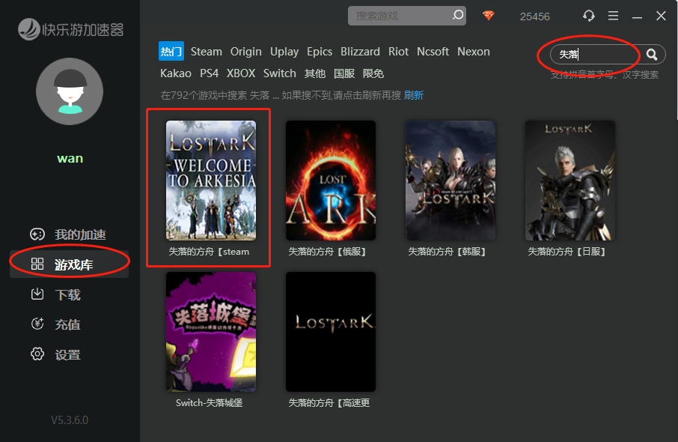Viewport: 678px width, 442px height.
Task: Open the Kakao category tab
Action: [x=176, y=73]
